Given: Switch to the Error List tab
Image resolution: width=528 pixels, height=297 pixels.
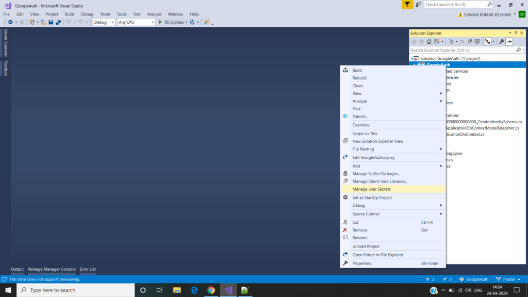Looking at the screenshot, I should pyautogui.click(x=88, y=269).
